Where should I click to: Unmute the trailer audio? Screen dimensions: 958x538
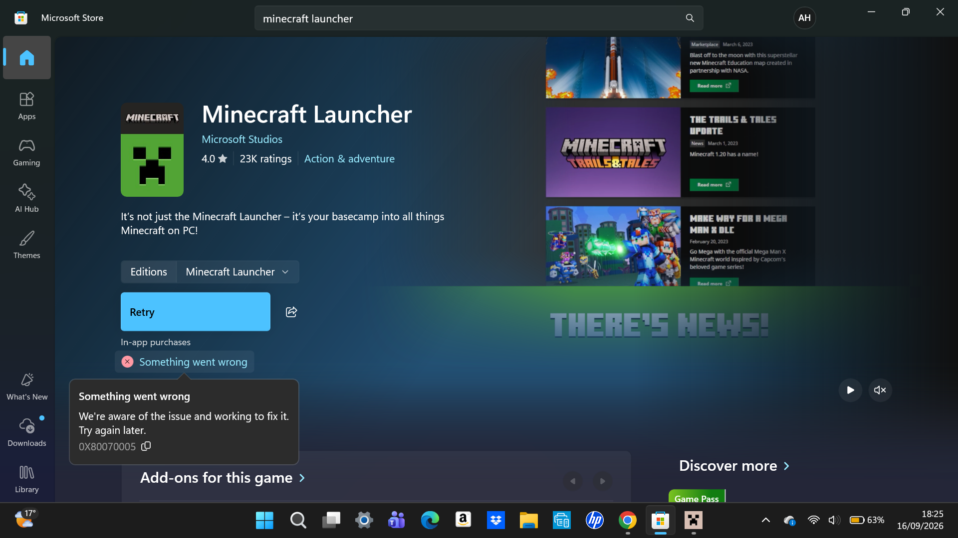pos(880,390)
